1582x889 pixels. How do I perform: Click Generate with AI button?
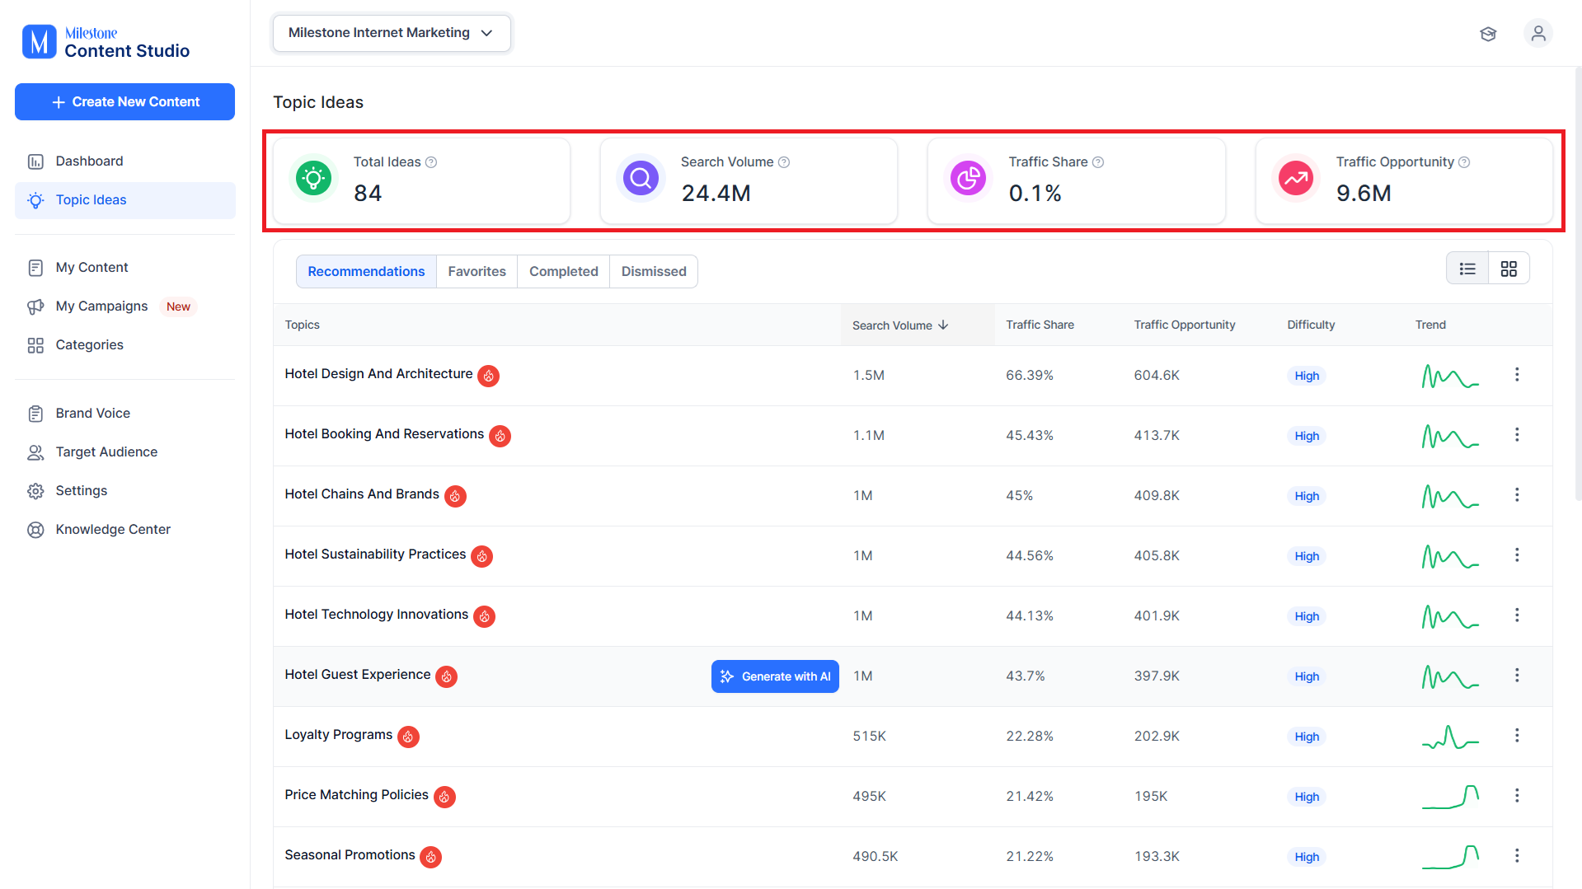coord(775,676)
